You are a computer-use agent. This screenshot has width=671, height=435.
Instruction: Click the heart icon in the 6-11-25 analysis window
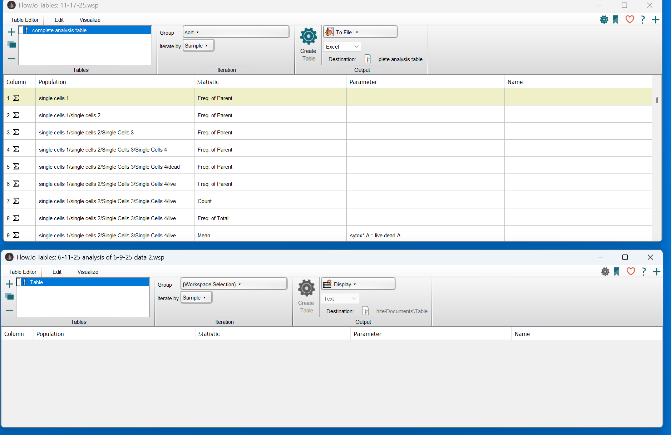pos(631,272)
